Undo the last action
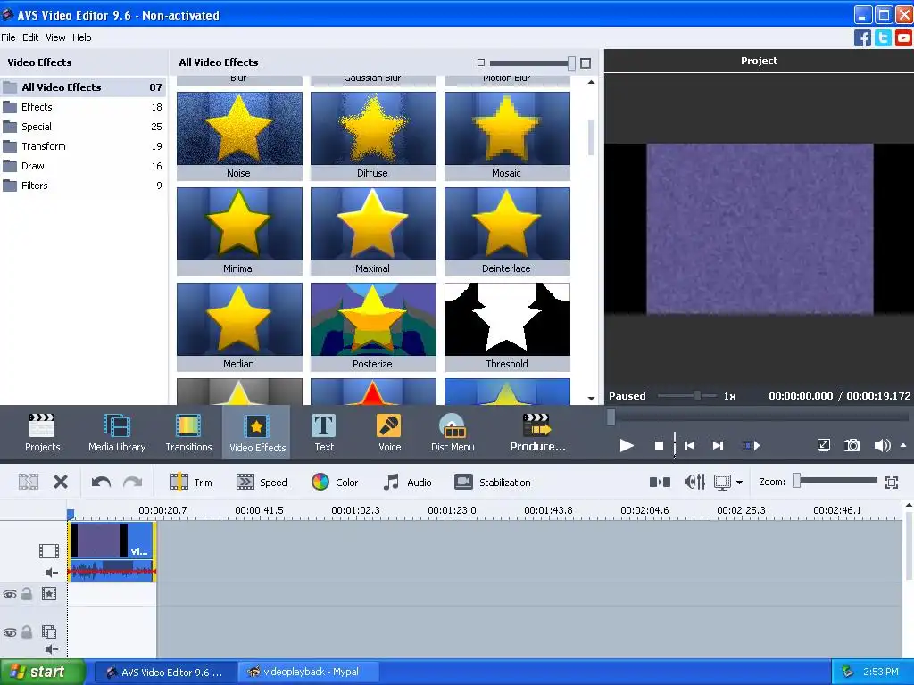The width and height of the screenshot is (914, 685). 101,482
